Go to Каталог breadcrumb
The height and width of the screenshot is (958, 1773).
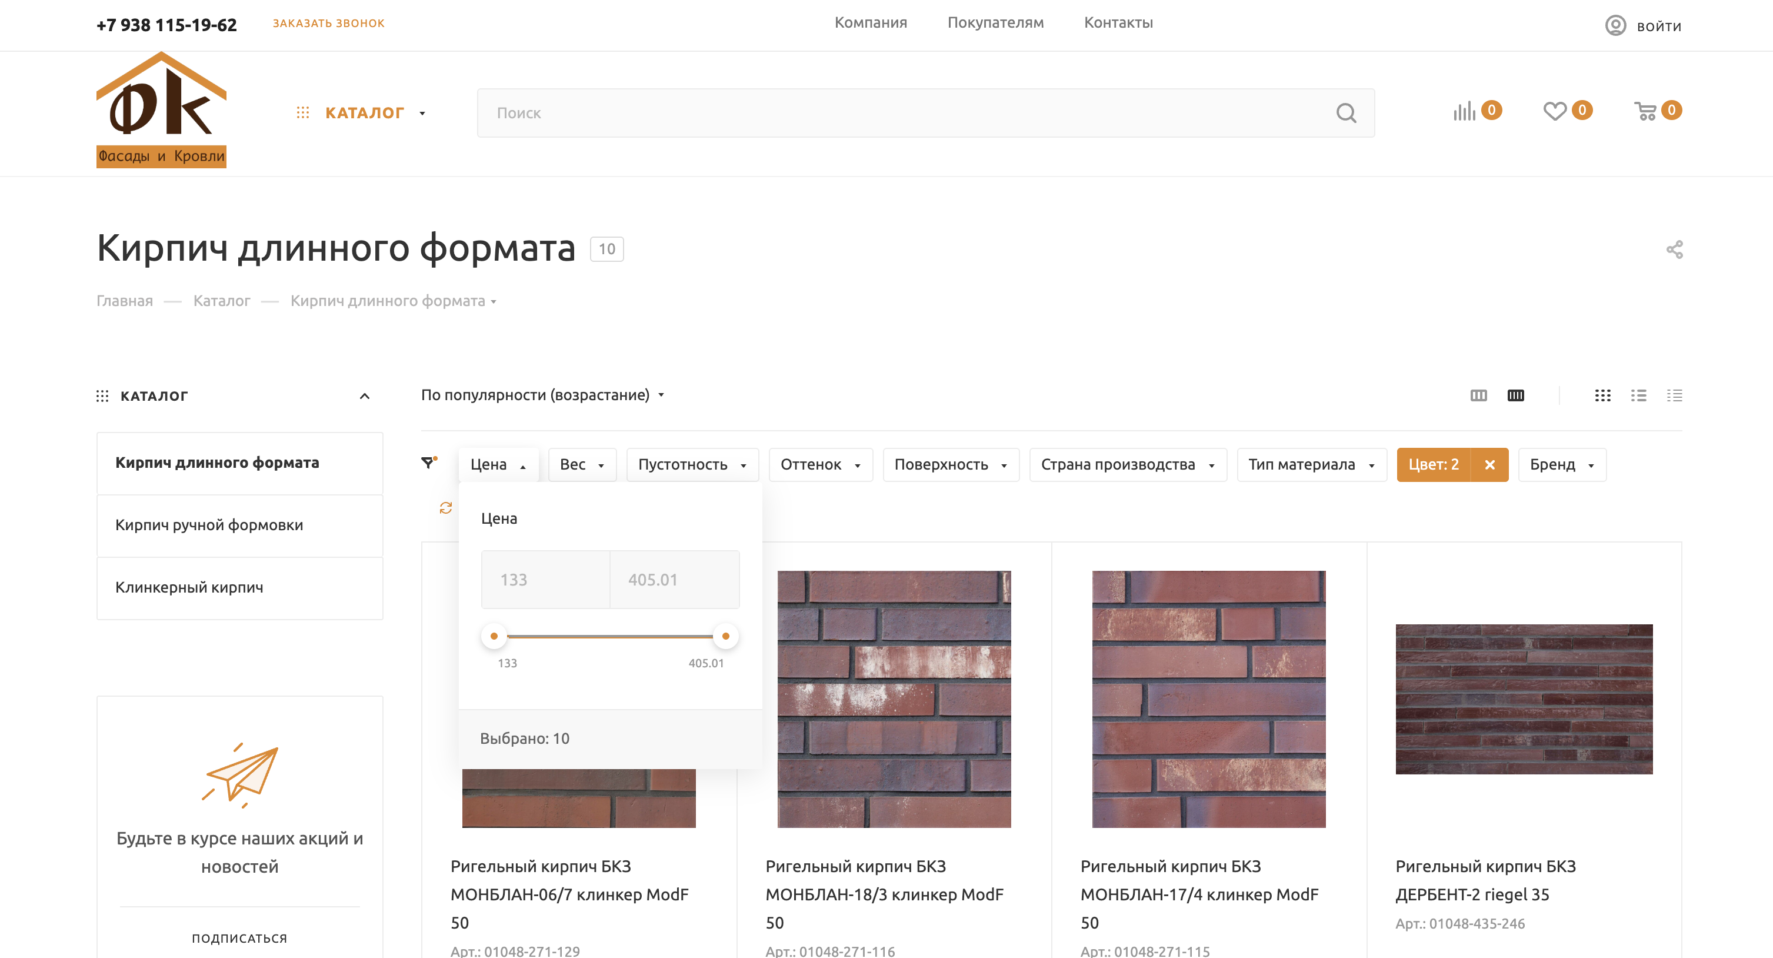click(x=222, y=301)
